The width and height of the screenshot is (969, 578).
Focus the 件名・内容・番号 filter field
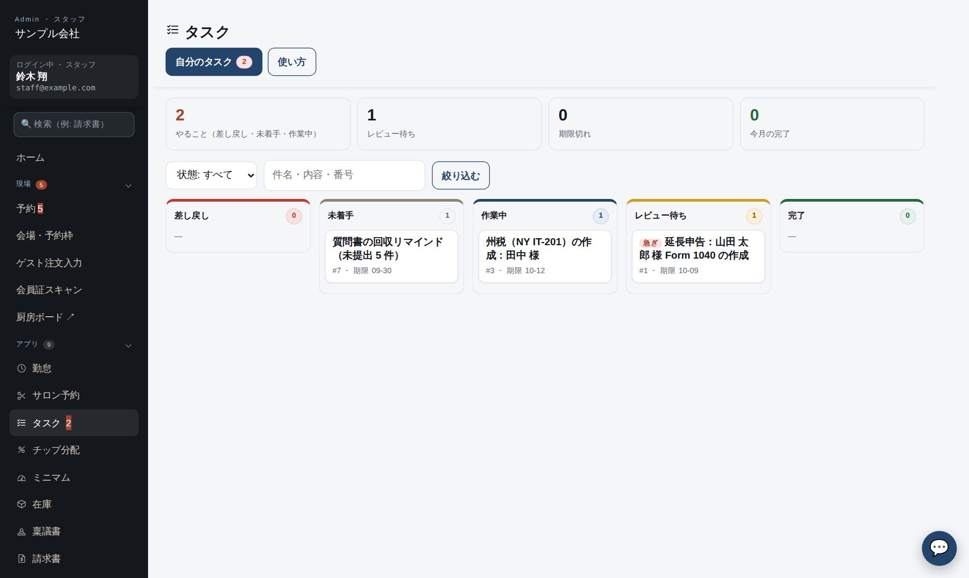coord(345,175)
